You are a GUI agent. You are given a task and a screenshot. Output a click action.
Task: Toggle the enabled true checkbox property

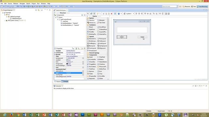point(67,60)
